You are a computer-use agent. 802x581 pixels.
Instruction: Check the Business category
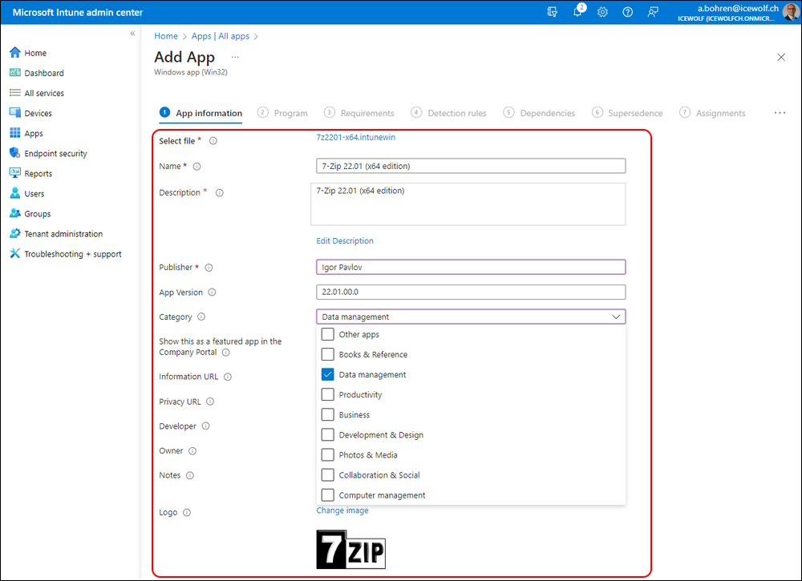click(x=328, y=414)
